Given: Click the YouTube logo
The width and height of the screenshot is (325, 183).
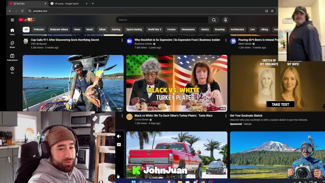Looking at the screenshot, I should (27, 20).
